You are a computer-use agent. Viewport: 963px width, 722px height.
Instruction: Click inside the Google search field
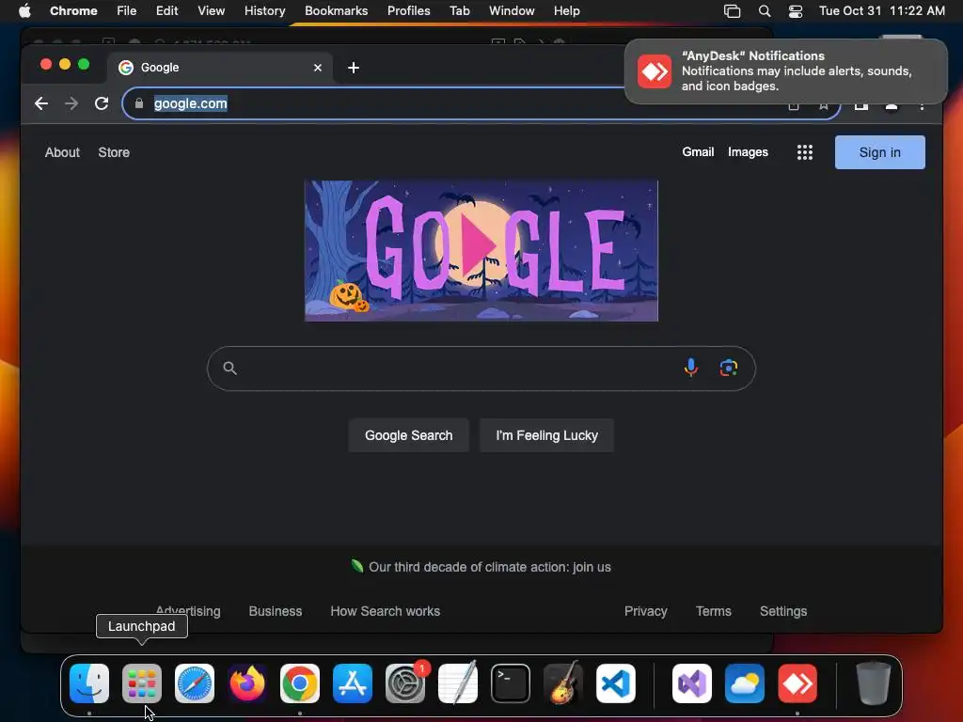[x=481, y=368]
